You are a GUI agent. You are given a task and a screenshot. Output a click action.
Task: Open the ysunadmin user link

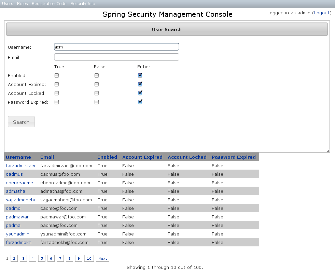tap(17, 234)
